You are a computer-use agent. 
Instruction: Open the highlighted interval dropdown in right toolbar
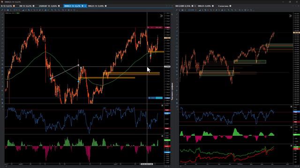192,10
